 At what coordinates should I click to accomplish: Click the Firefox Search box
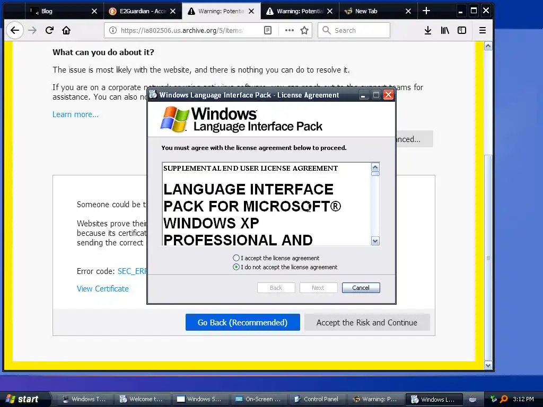coord(354,30)
